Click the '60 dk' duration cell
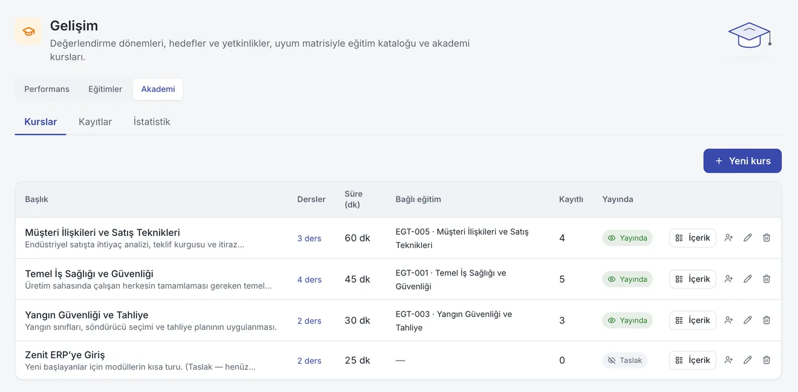The width and height of the screenshot is (798, 392). [357, 238]
